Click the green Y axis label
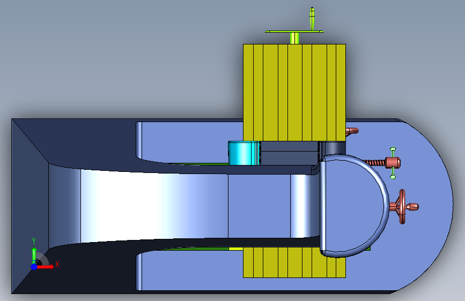The width and height of the screenshot is (465, 301). point(34,241)
